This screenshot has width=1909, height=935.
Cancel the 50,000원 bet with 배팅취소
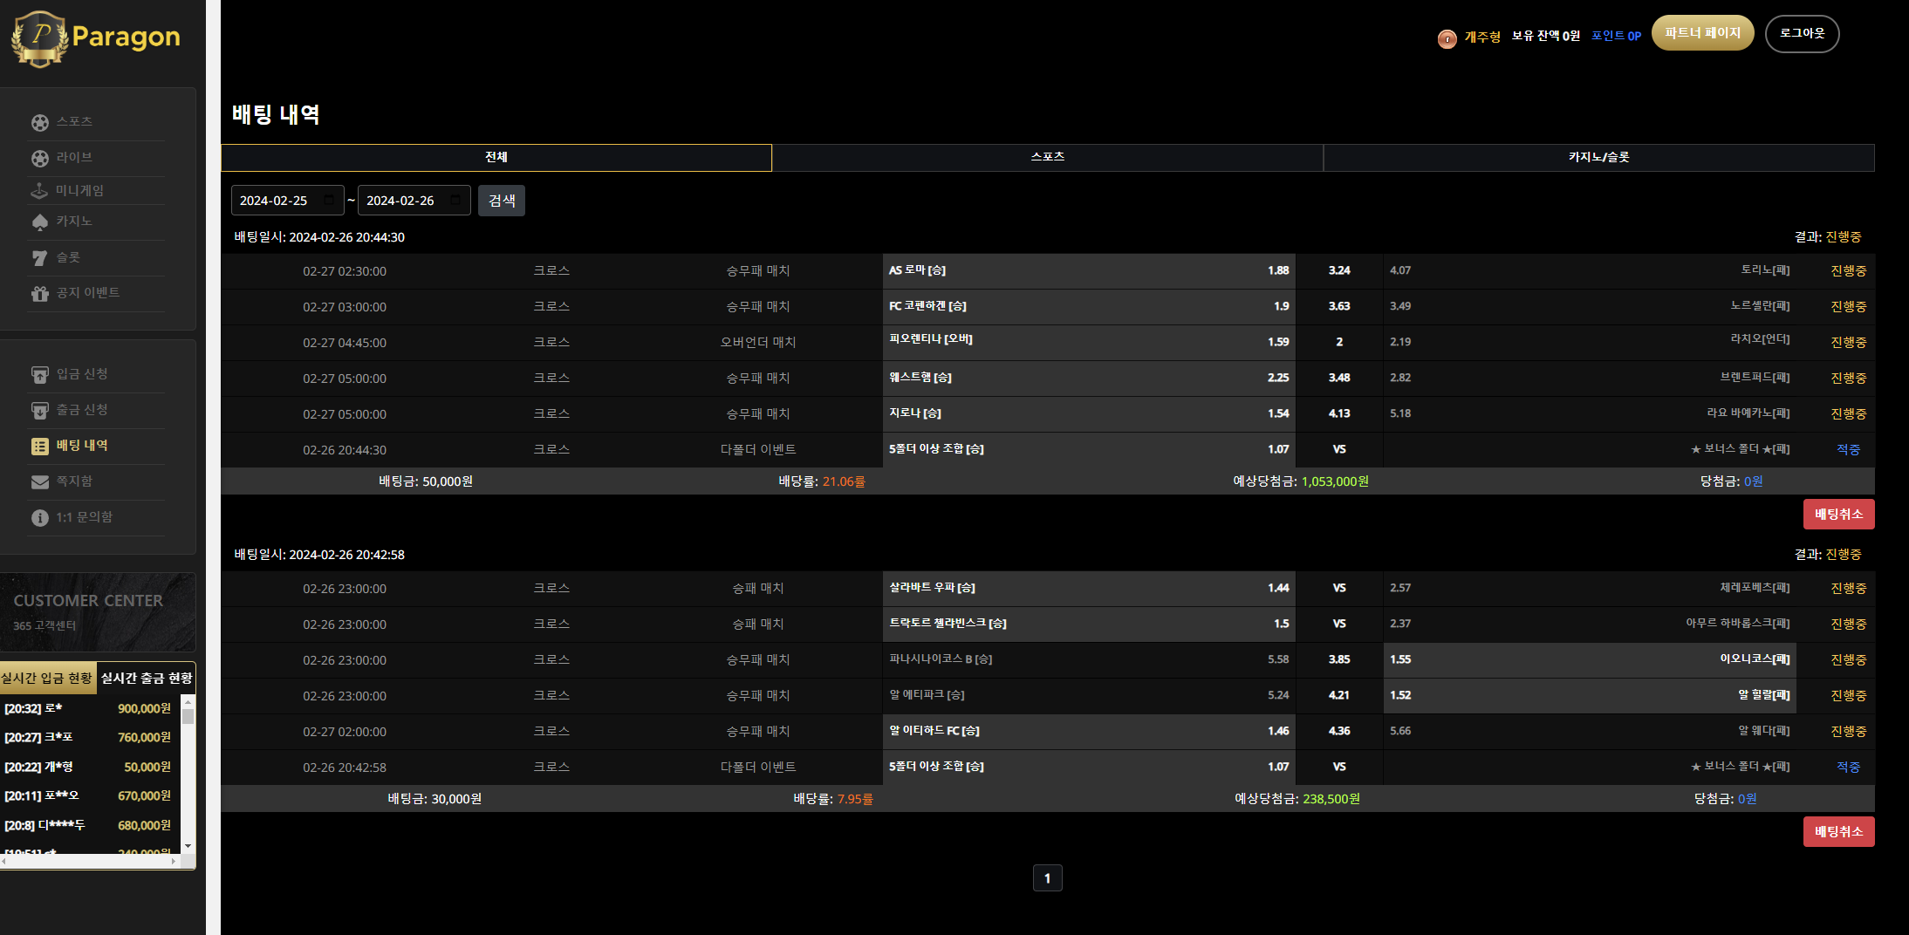click(1838, 515)
